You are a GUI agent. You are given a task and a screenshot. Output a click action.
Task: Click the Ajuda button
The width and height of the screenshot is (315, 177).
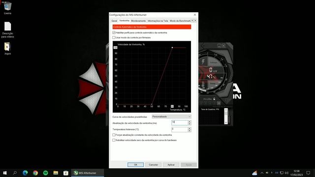tap(189, 165)
